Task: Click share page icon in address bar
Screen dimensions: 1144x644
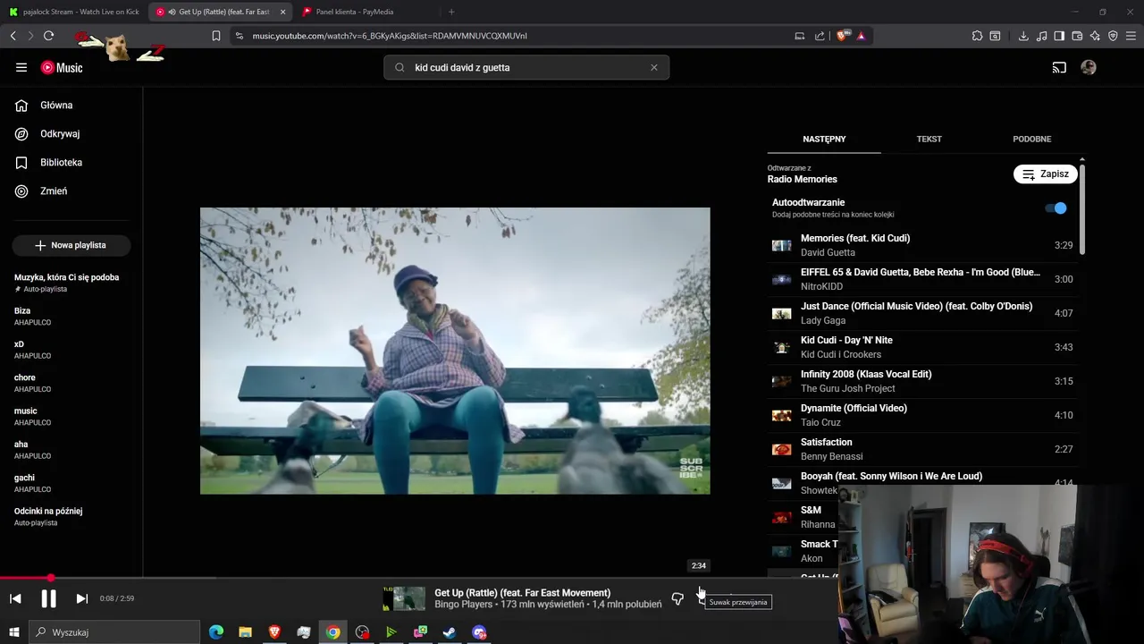Action: pos(820,36)
